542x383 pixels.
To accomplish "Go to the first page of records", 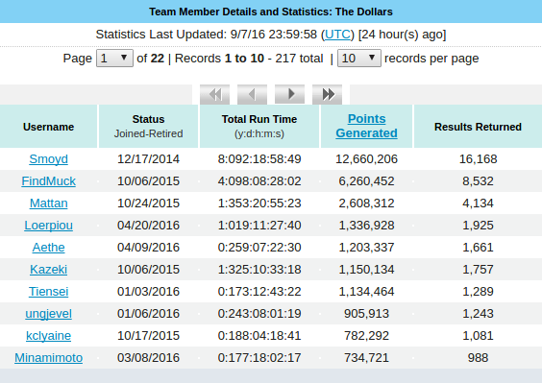I will 214,94.
